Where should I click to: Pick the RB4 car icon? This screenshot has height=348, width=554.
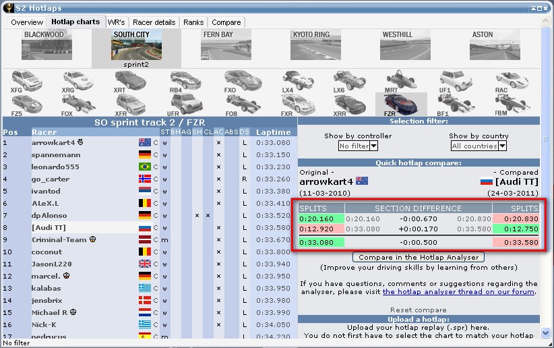185,81
